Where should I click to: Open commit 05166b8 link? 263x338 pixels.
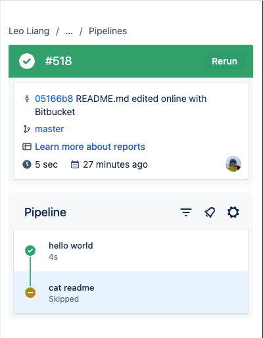click(54, 99)
